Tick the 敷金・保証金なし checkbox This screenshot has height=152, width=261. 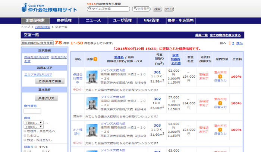25,140
